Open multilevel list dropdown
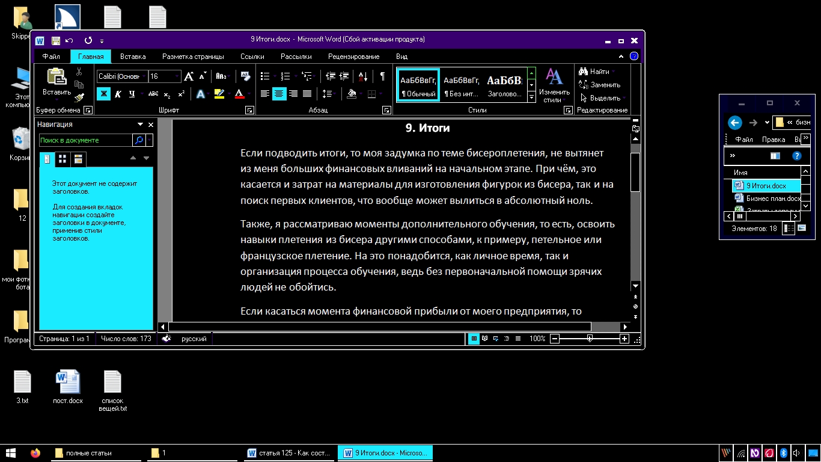This screenshot has height=462, width=821. click(315, 76)
